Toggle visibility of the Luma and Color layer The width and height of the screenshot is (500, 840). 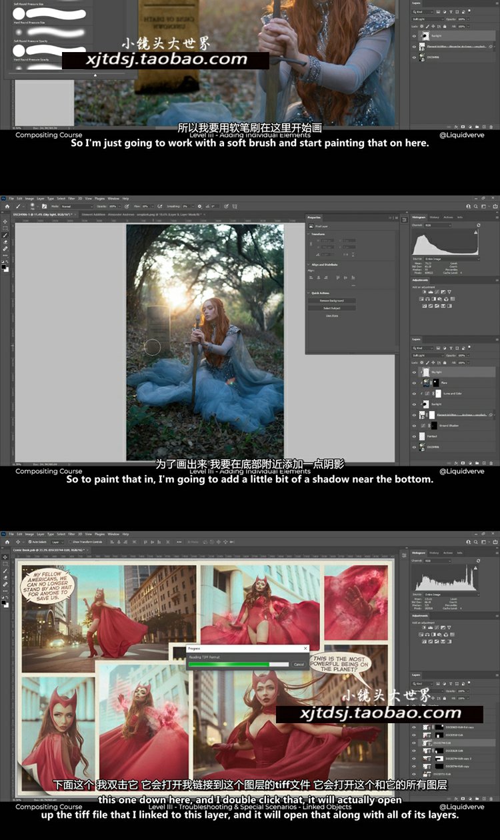point(414,394)
